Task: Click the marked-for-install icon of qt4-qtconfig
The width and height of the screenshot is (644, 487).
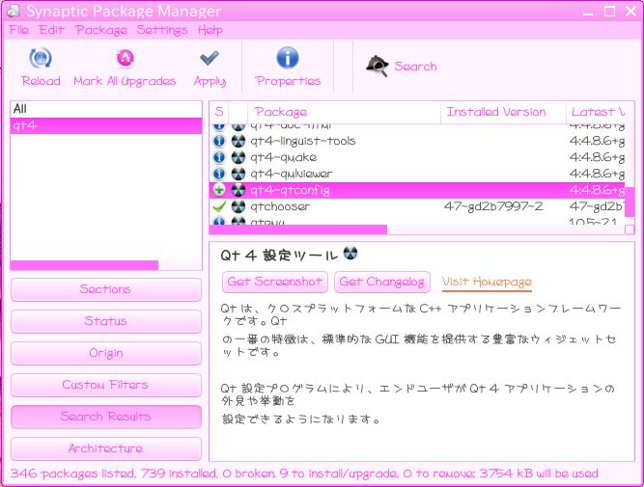Action: click(x=219, y=190)
